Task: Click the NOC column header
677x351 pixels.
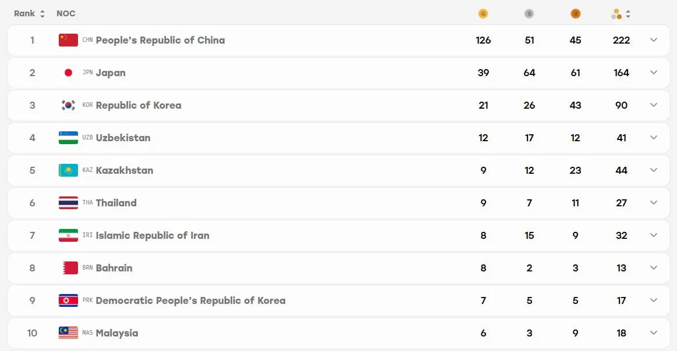Action: tap(66, 14)
